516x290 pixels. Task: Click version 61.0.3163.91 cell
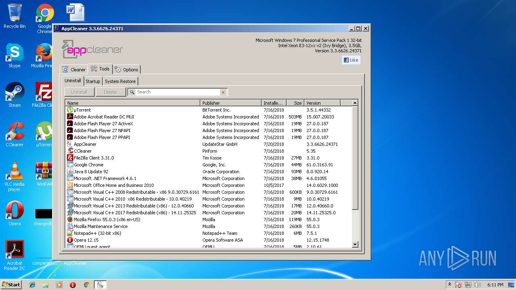tap(320, 165)
